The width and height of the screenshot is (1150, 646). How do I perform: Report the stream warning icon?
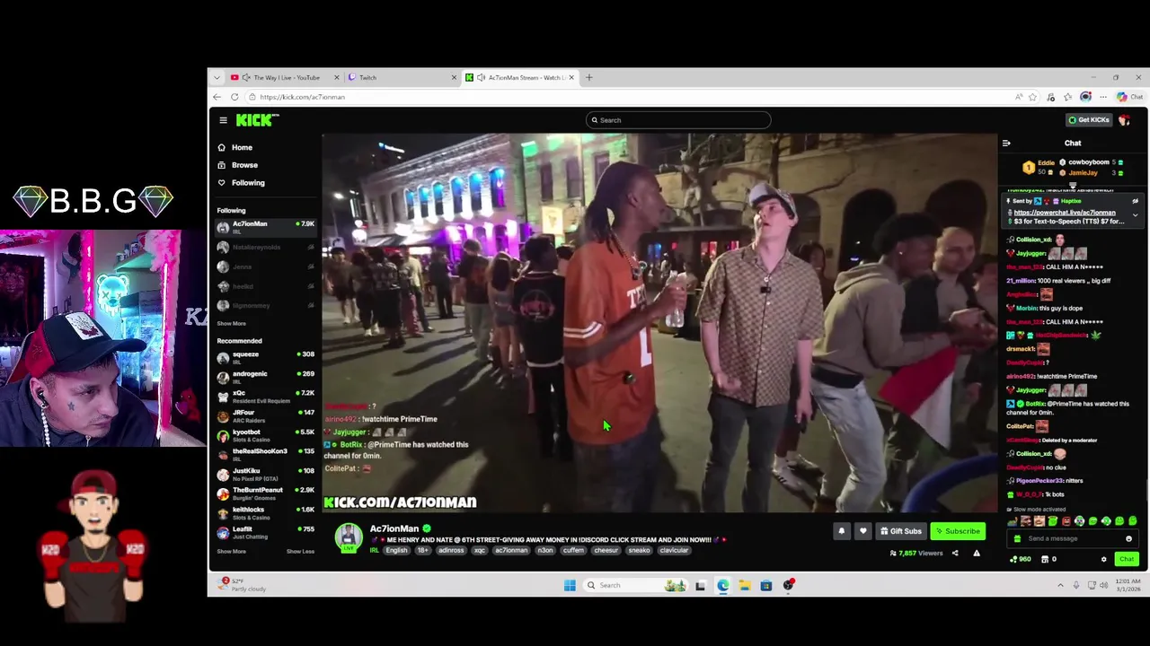[977, 554]
